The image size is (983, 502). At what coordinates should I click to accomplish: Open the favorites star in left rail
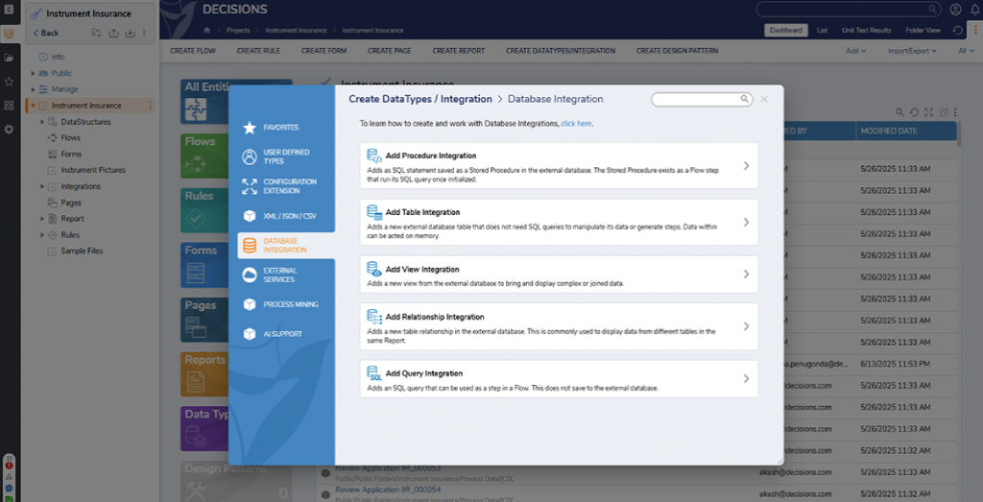point(9,82)
